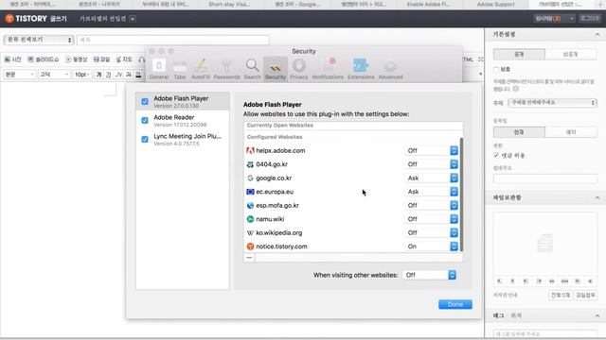Viewport: 606px width, 340px height.
Task: Apply italic formatting in Tistory editor
Action: (x=118, y=75)
